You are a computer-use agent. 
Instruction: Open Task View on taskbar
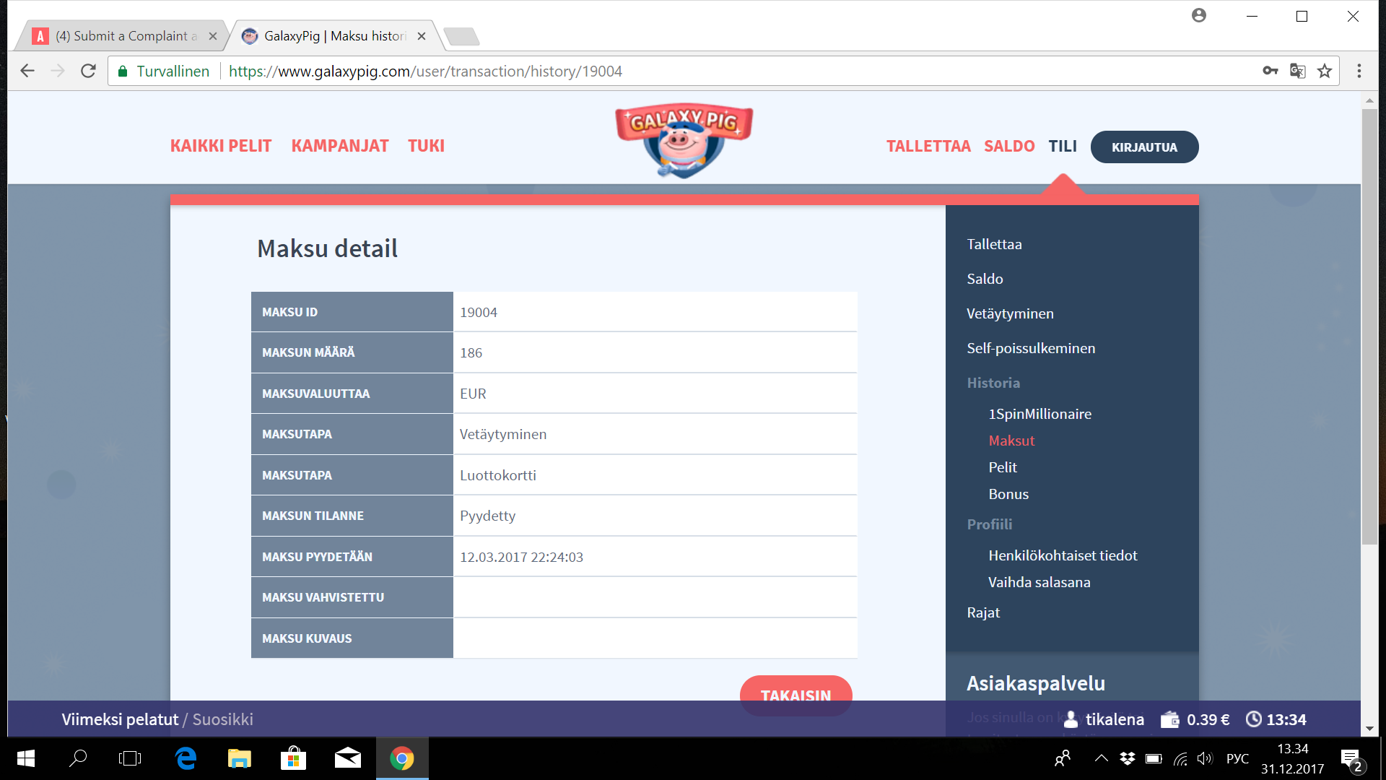[x=130, y=758]
